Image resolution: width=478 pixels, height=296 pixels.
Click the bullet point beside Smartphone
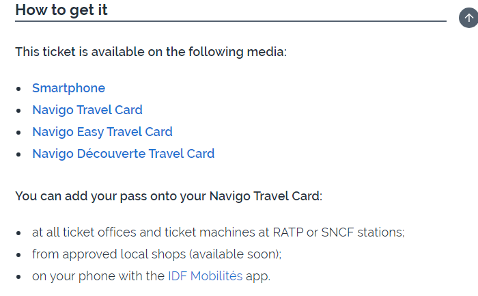click(18, 89)
